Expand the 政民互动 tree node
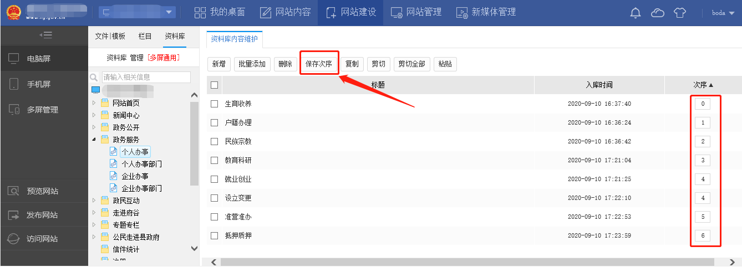The width and height of the screenshot is (742, 267). 94,201
